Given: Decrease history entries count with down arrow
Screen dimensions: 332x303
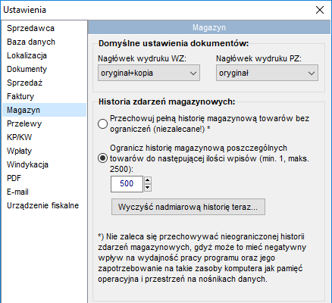Looking at the screenshot, I should coord(148,188).
